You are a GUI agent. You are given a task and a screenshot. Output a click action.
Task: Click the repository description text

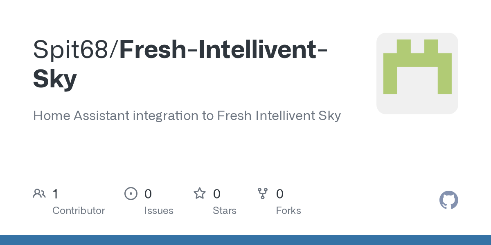(187, 116)
